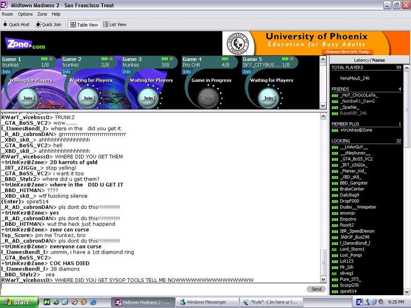This screenshot has height=308, width=411.
Task: Open the Options menu
Action: tap(25, 14)
